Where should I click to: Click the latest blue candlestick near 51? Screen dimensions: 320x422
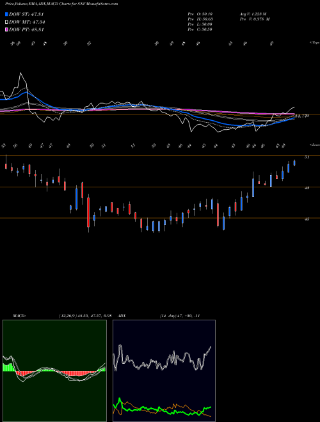point(294,163)
